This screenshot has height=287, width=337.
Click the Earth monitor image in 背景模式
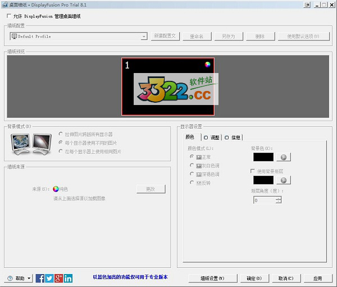(x=20, y=144)
